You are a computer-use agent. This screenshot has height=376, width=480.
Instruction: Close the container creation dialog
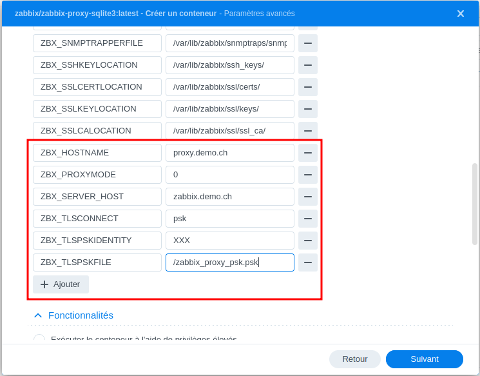(461, 14)
